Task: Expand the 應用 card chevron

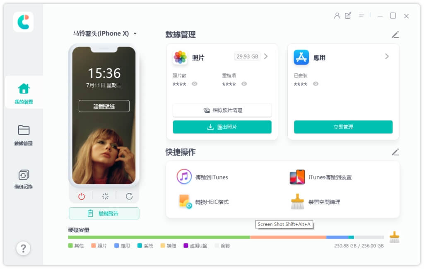Action: click(387, 56)
